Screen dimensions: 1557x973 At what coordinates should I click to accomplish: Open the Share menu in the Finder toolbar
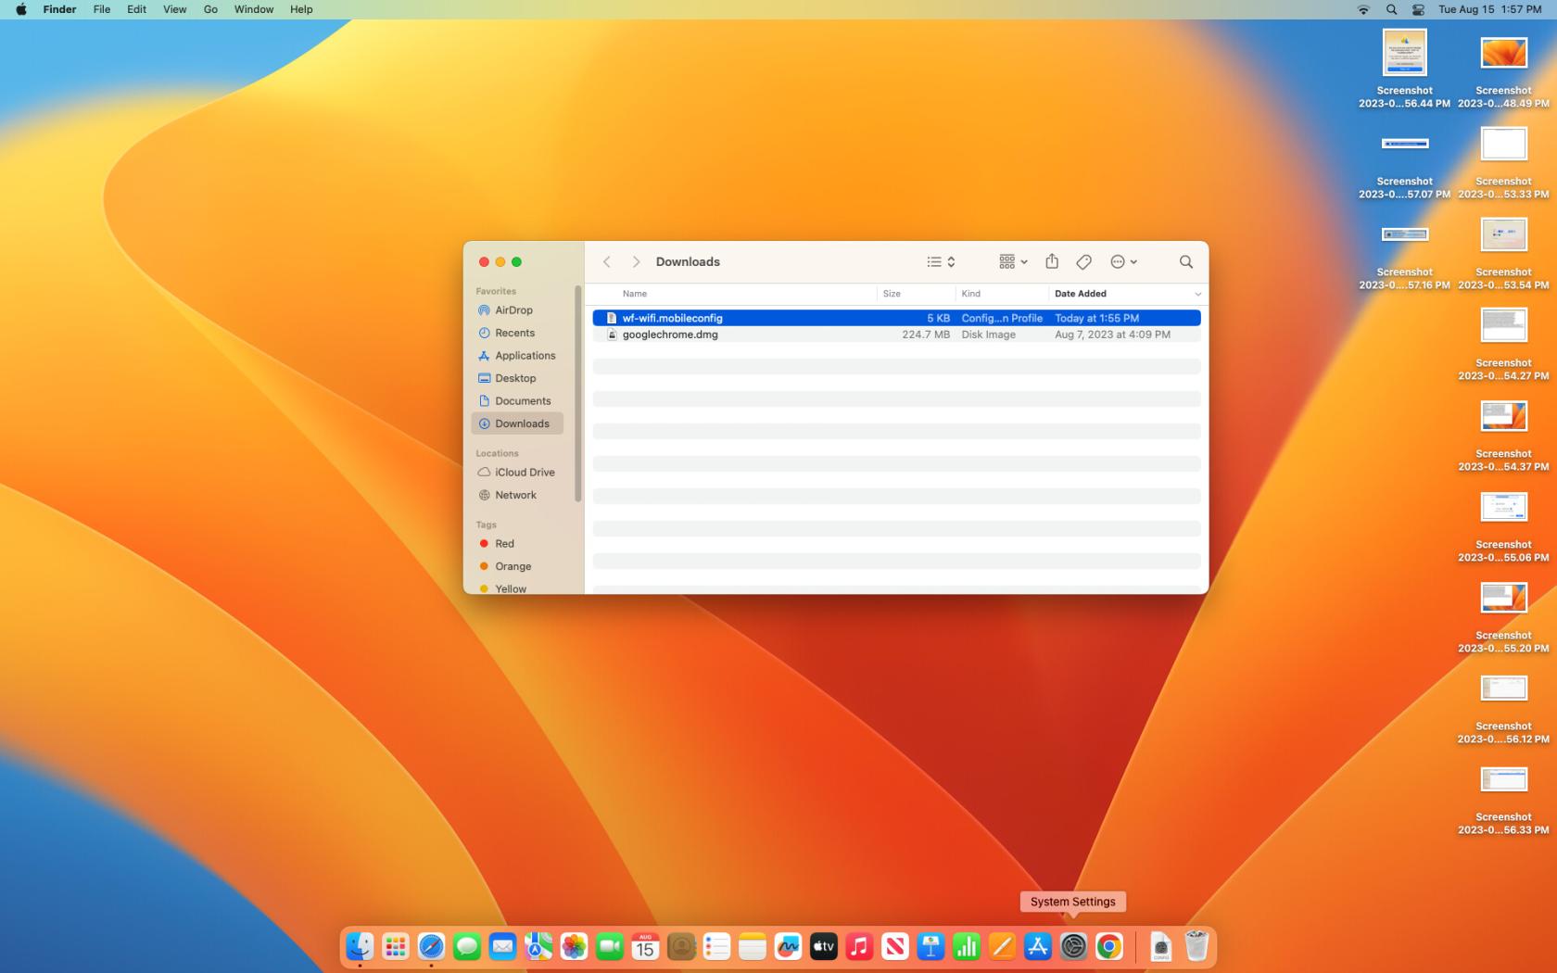click(1052, 261)
